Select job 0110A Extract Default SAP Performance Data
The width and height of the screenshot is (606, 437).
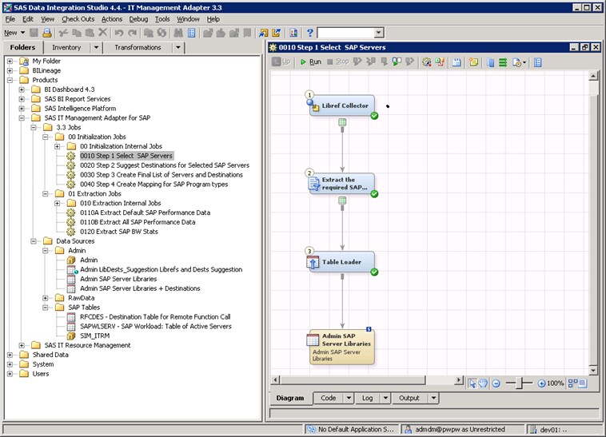[146, 213]
